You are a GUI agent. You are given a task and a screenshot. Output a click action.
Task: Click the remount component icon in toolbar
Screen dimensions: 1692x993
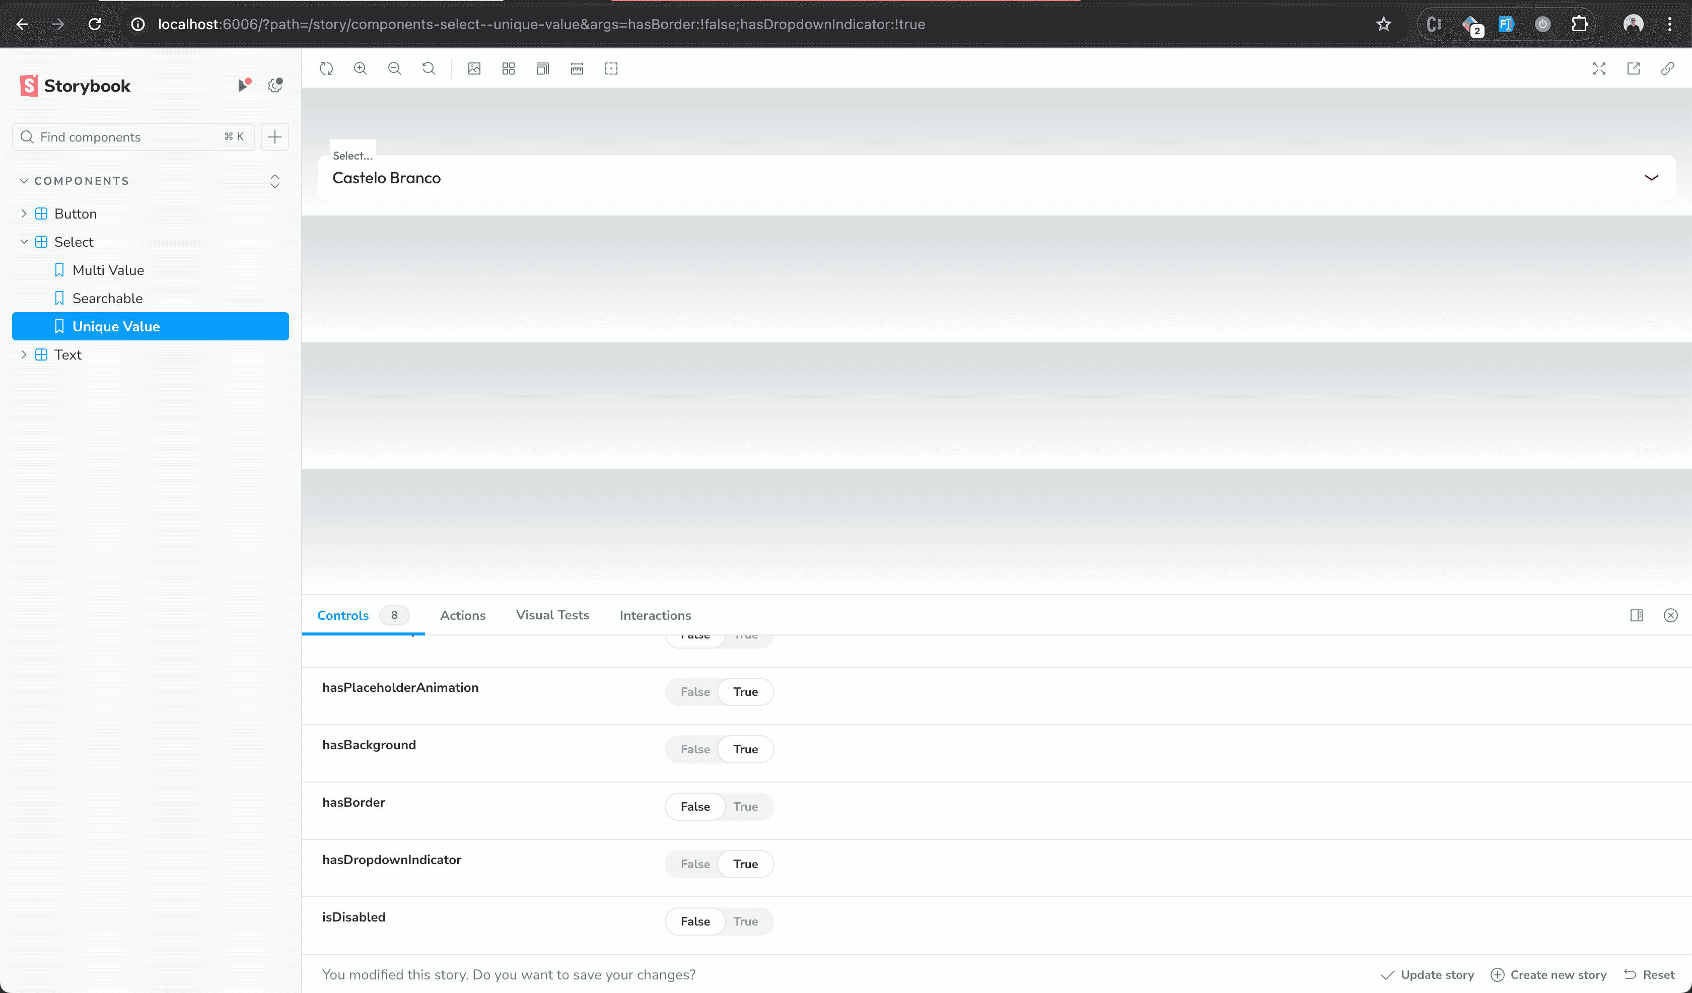pyautogui.click(x=326, y=68)
